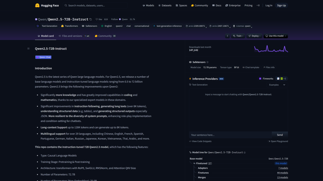This screenshot has height=181, width=323.
Task: Click the Sign Up button
Action: pyautogui.click(x=281, y=6)
